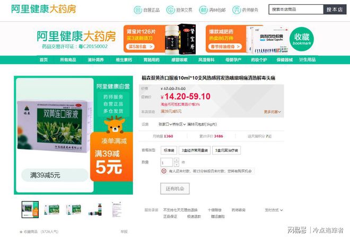Click the 春节排油瘦身 banner button

pos(225,47)
